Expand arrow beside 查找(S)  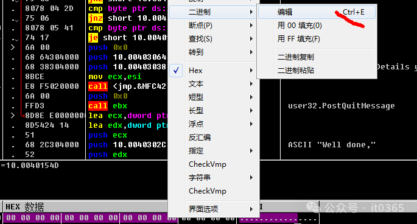[x=251, y=39]
